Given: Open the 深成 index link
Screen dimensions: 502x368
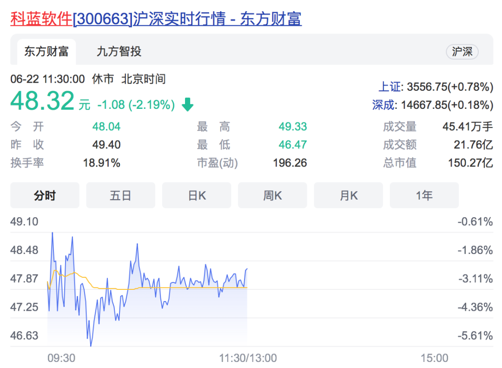Looking at the screenshot, I should (383, 105).
